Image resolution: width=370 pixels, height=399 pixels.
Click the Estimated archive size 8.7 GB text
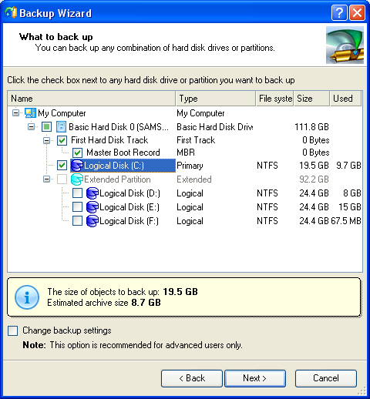pyautogui.click(x=104, y=303)
